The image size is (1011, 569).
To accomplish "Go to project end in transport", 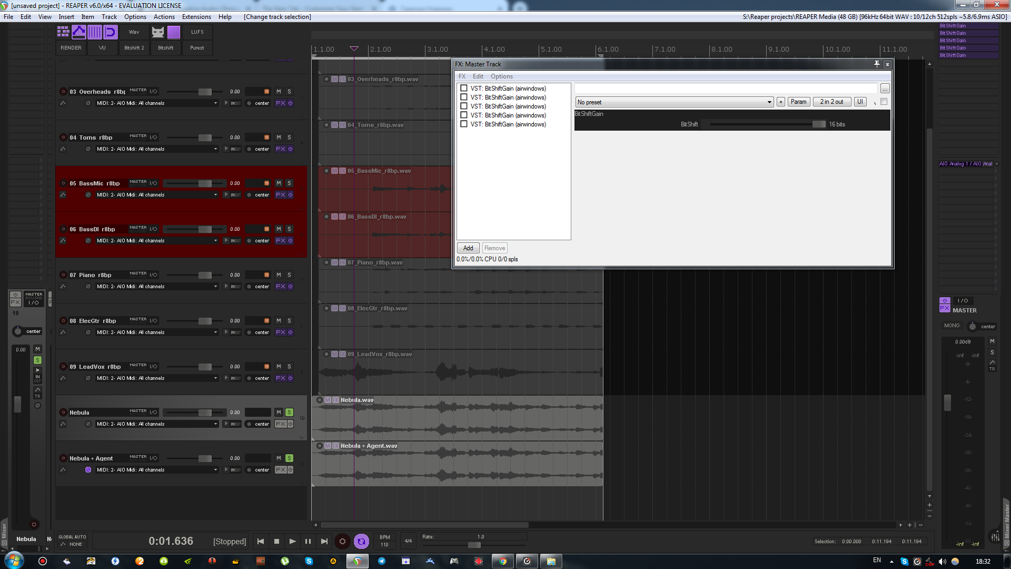I will pos(324,541).
